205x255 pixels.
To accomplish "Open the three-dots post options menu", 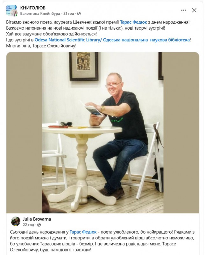I will (x=183, y=10).
